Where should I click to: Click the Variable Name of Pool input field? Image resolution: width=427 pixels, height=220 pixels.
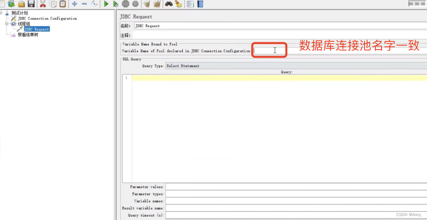[x=340, y=51]
